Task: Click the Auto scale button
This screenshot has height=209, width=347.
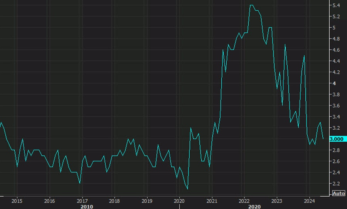Action: (339, 194)
